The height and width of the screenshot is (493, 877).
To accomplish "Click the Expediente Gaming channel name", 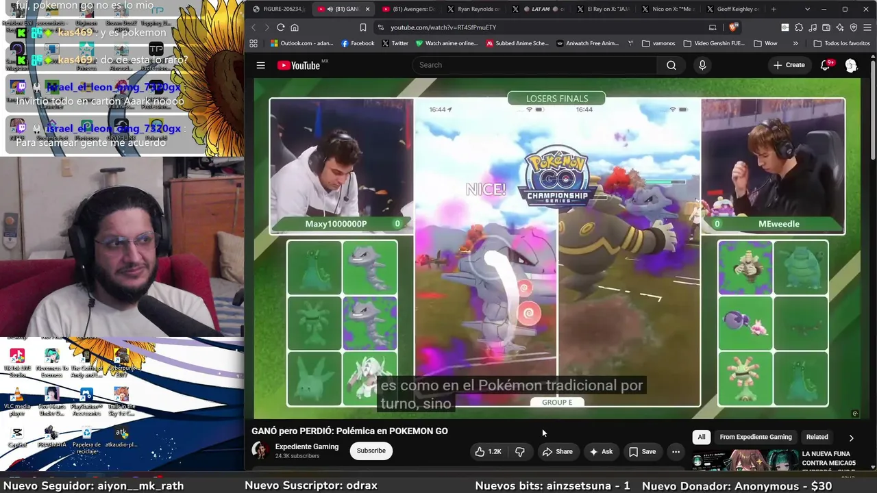I will pos(307,446).
